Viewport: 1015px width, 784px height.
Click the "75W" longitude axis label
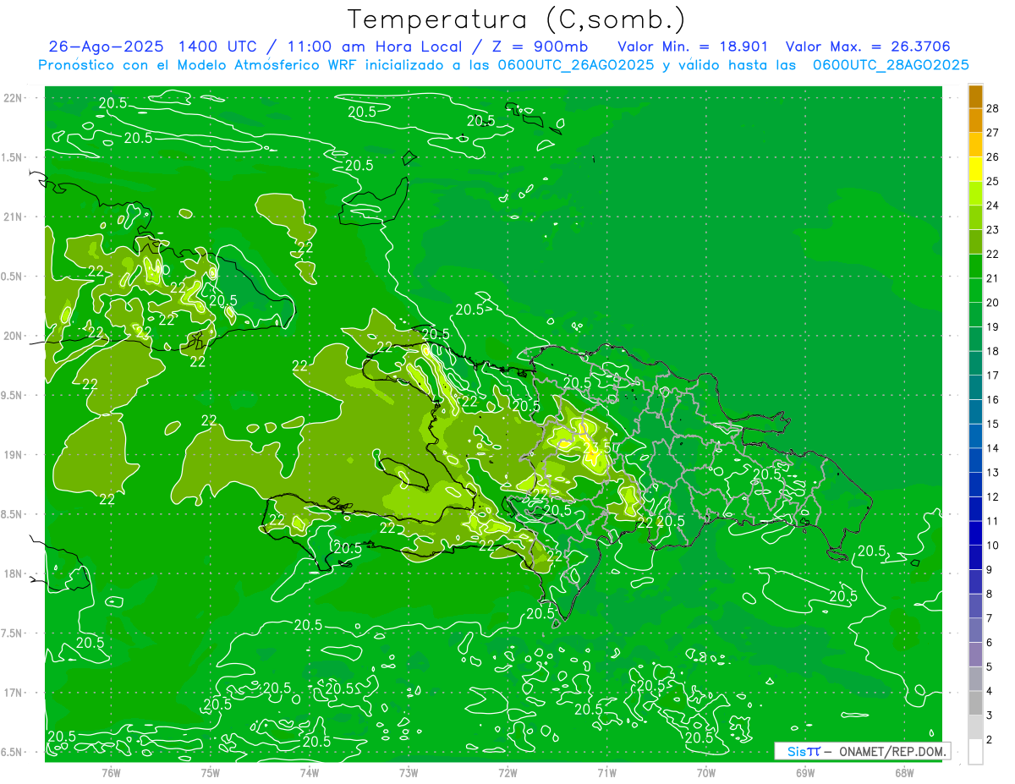(x=211, y=771)
